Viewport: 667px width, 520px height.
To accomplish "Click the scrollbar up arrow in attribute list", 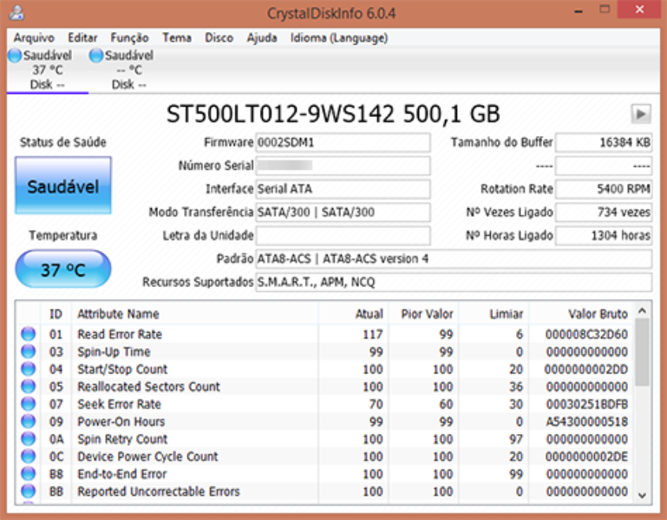I will tap(643, 311).
